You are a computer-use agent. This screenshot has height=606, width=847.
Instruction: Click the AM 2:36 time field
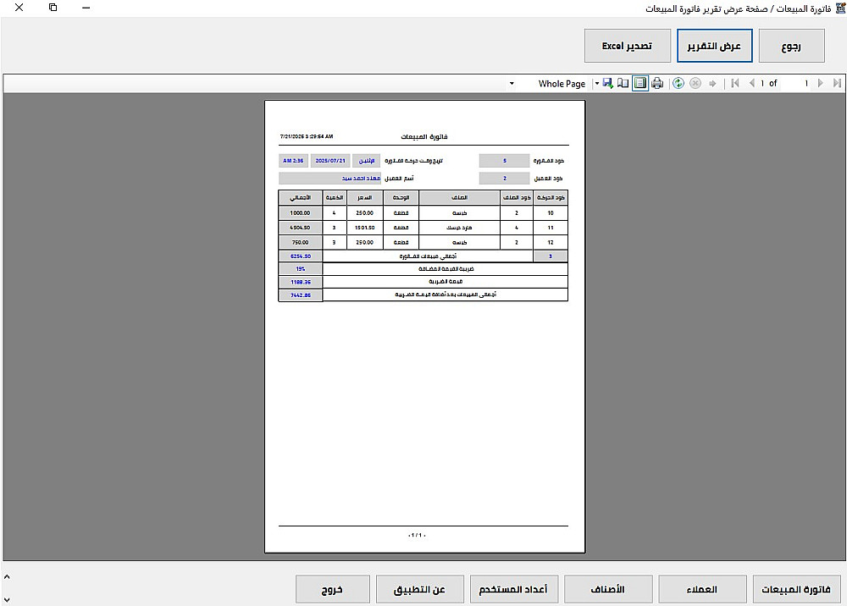point(293,161)
